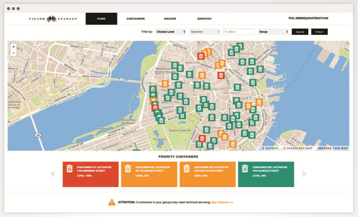Select orange container marker on Atlantic Ave

tap(259, 102)
